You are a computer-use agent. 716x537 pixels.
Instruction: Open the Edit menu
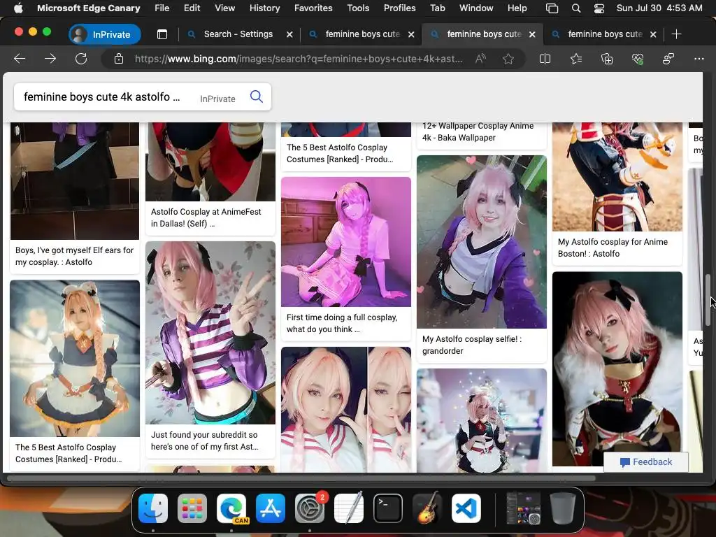(192, 8)
